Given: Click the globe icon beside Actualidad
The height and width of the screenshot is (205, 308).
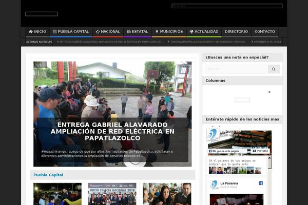Looking at the screenshot, I should pyautogui.click(x=191, y=32).
